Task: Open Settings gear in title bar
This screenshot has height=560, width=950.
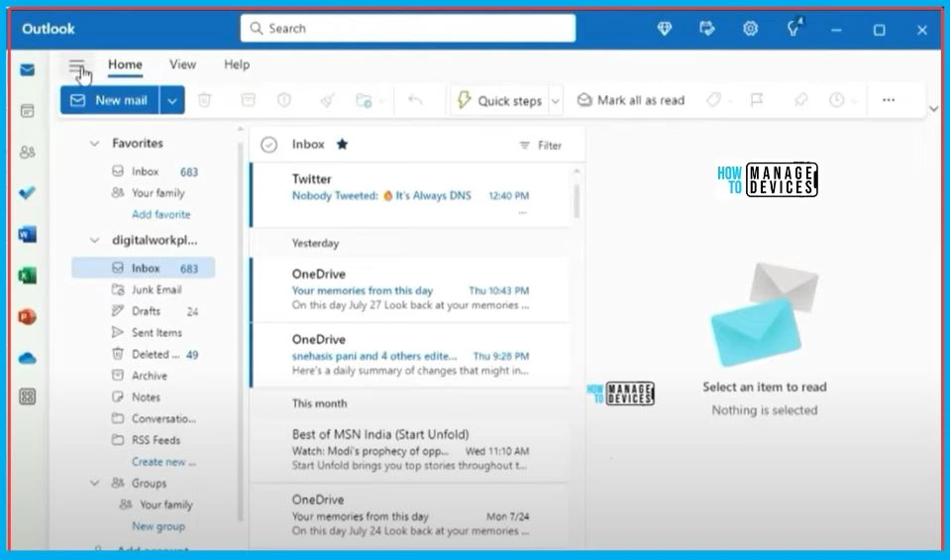Action: point(750,29)
